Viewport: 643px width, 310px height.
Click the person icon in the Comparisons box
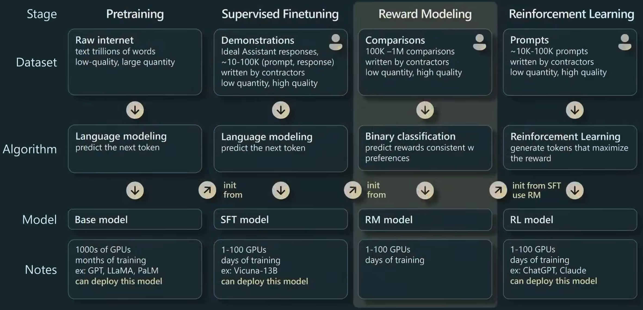click(480, 42)
